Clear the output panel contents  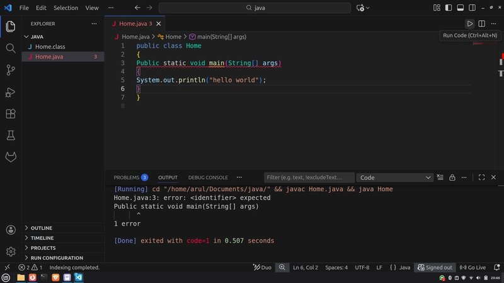[440, 178]
